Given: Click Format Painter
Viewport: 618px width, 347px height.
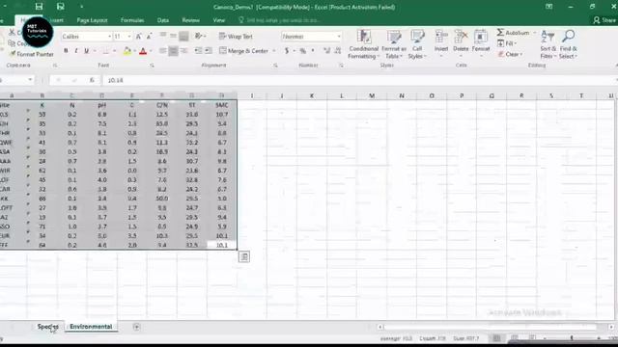Looking at the screenshot, I should coord(31,54).
